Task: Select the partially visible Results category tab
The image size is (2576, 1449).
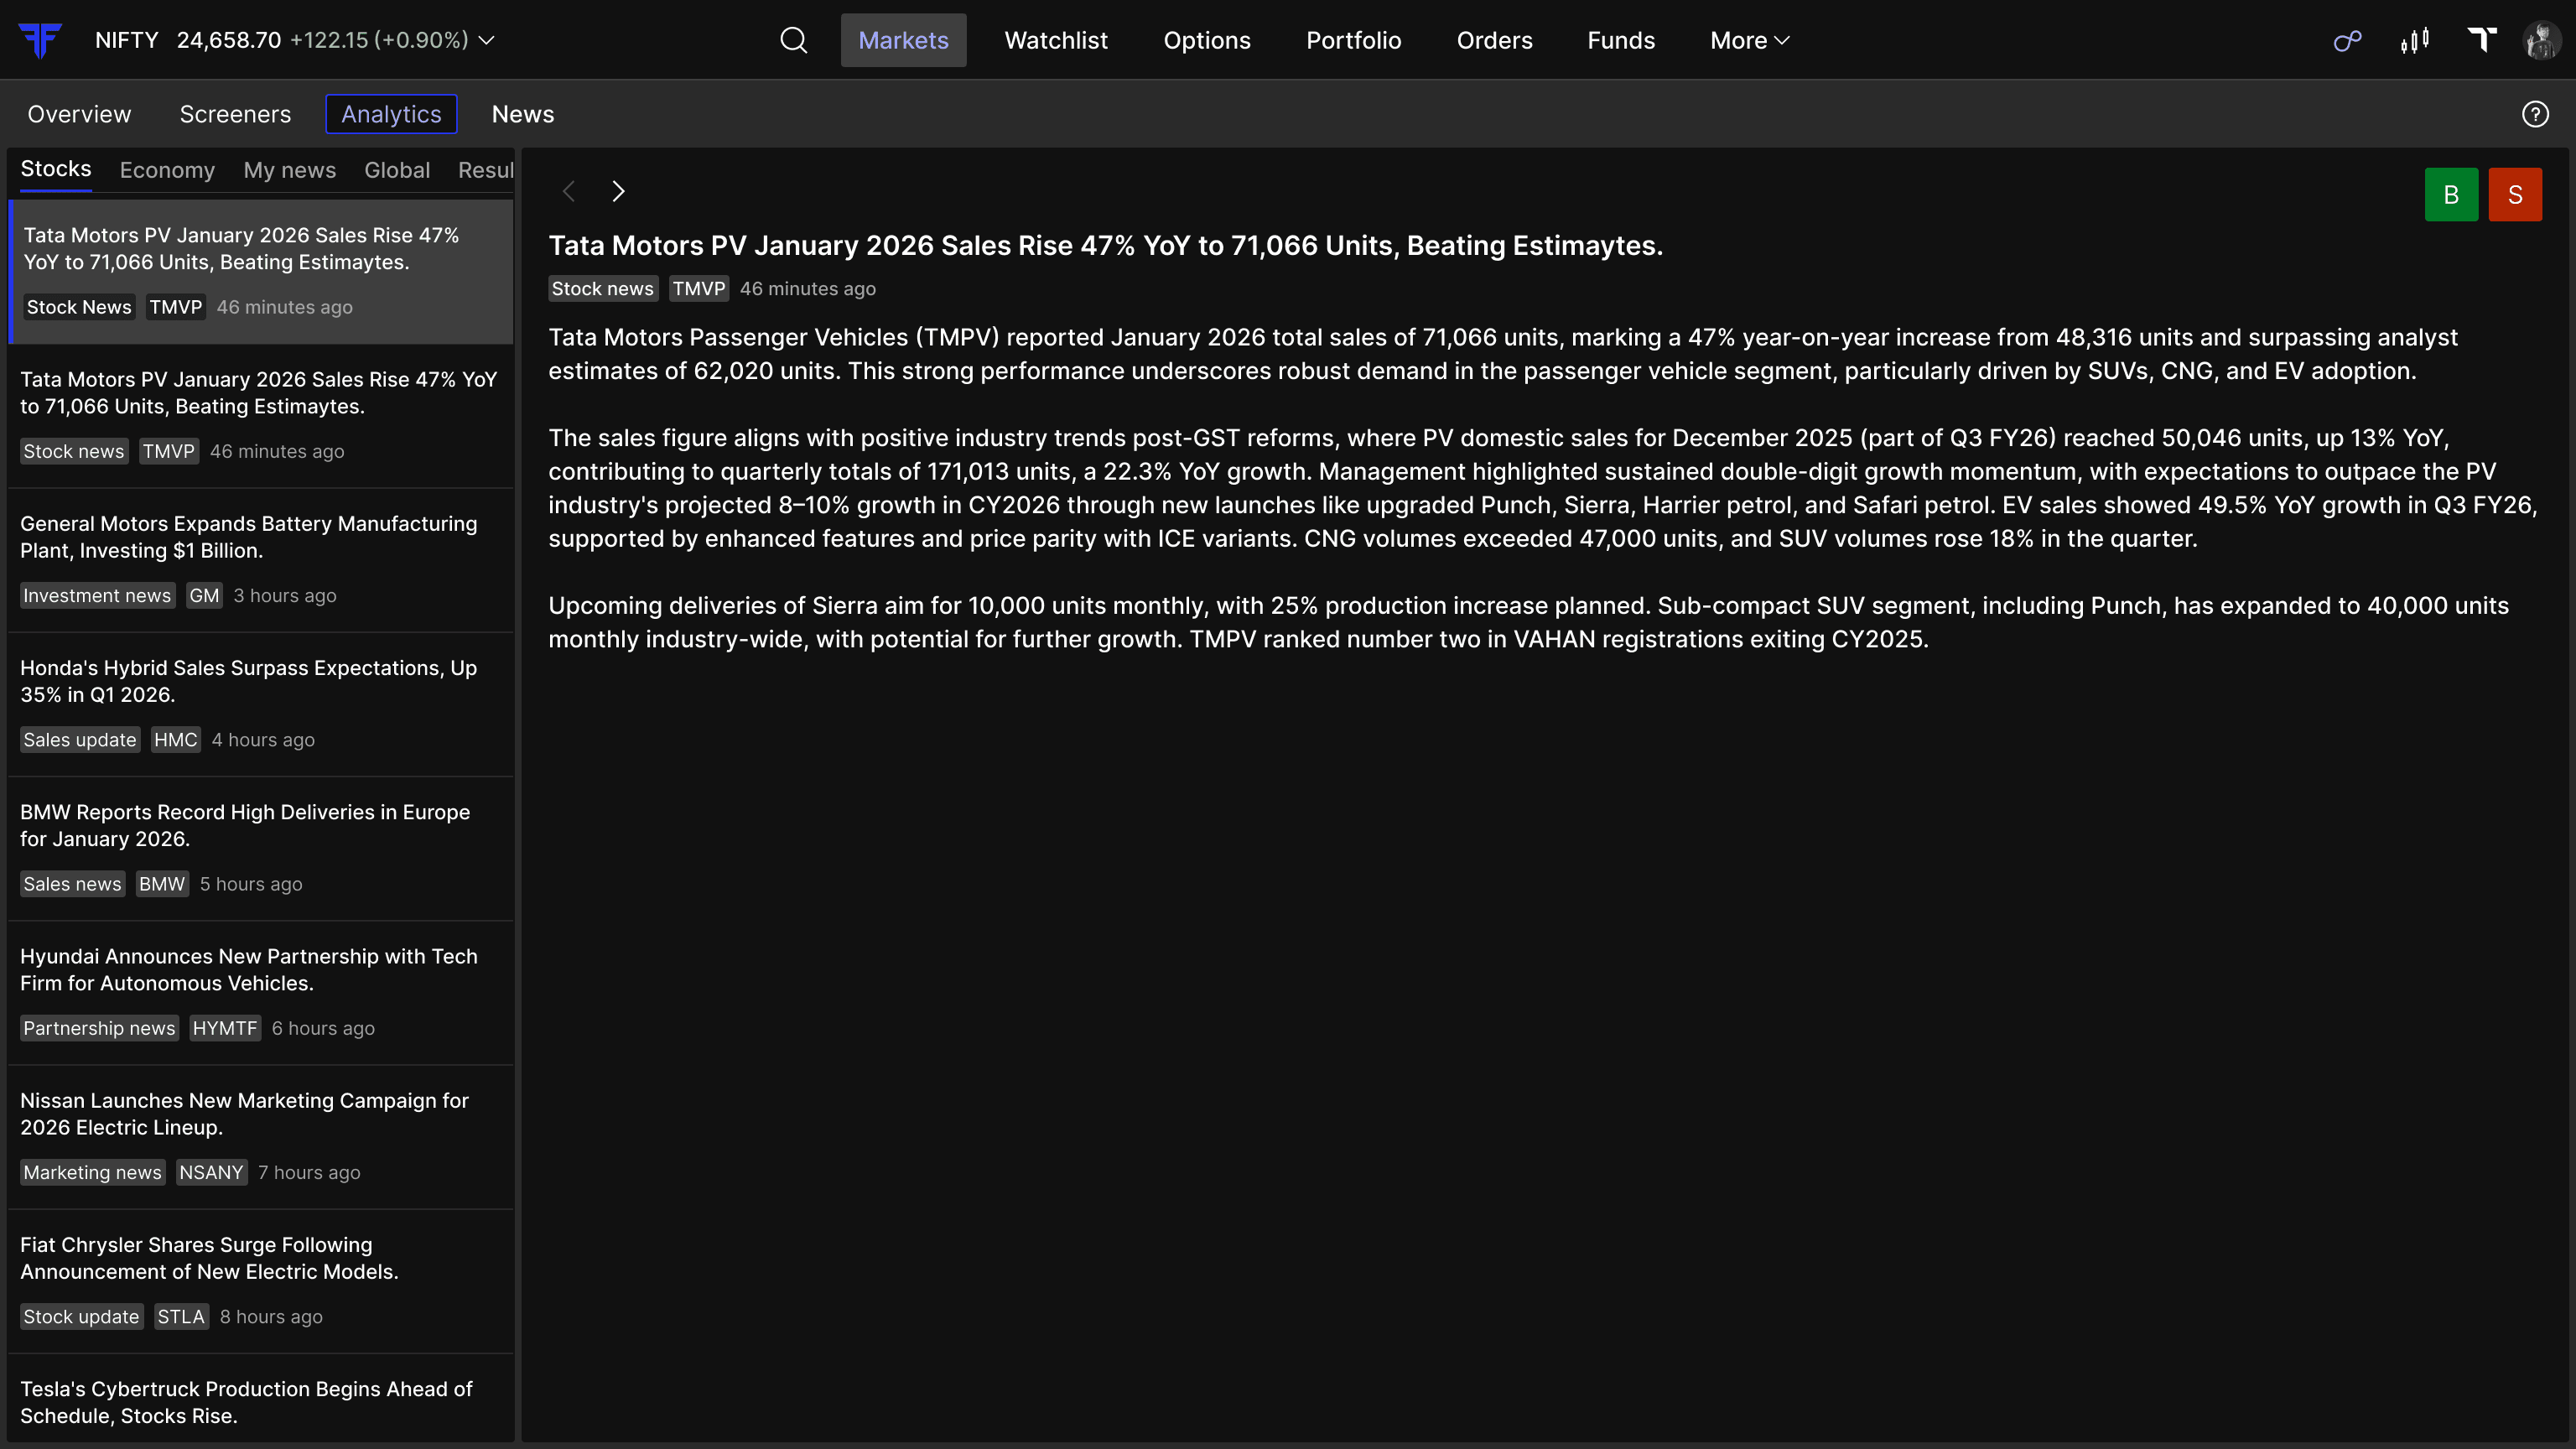Action: [486, 170]
